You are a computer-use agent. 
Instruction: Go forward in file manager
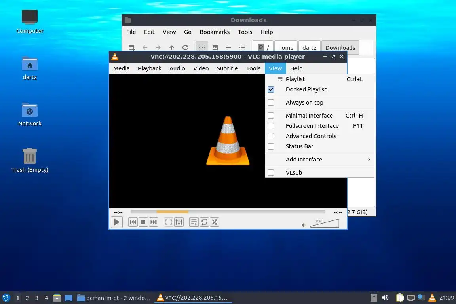(158, 47)
